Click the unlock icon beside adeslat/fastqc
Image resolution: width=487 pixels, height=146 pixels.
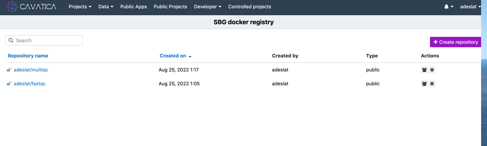pyautogui.click(x=9, y=84)
